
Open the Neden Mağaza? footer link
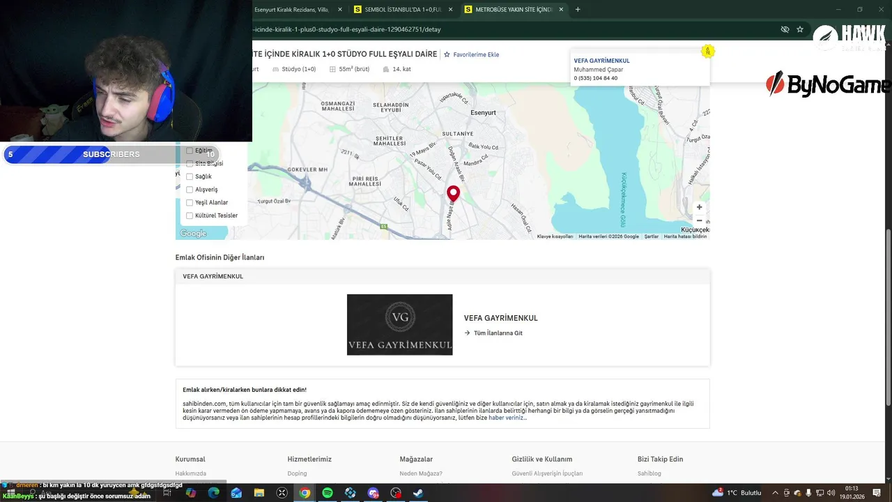coord(421,473)
